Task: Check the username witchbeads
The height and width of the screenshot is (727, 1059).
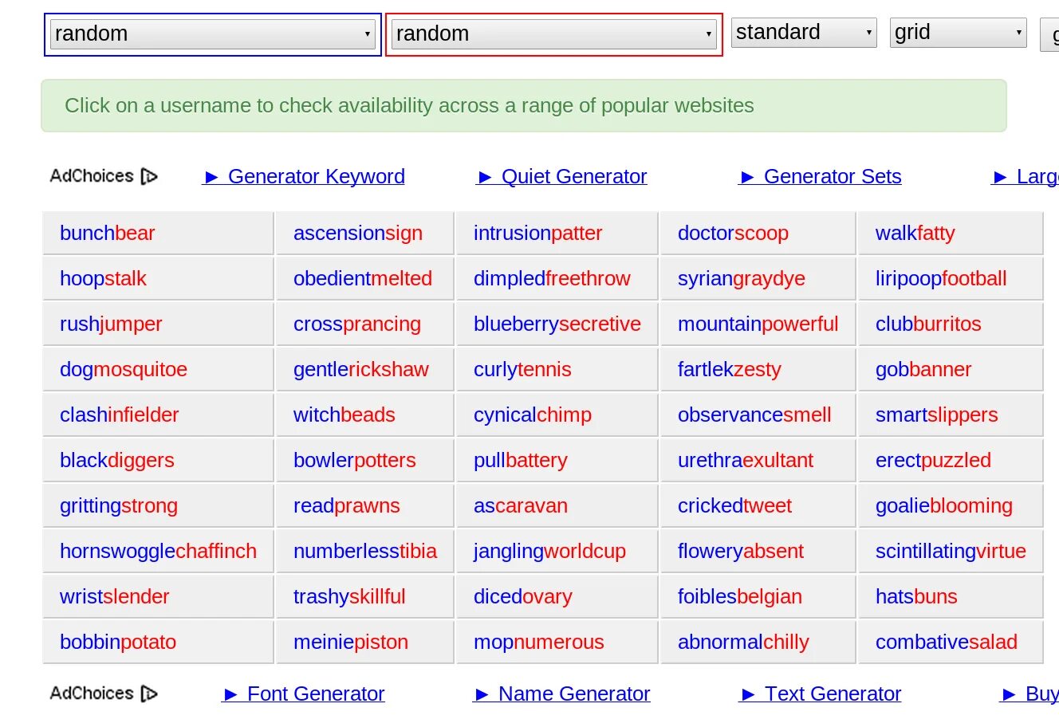Action: click(344, 415)
